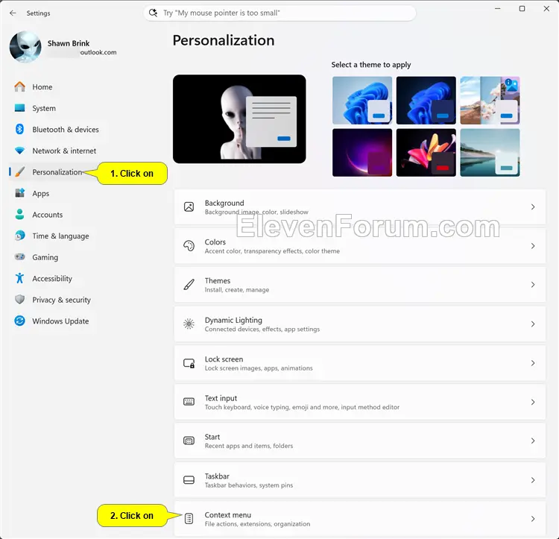Expand the Taskbar settings chevron

click(533, 480)
